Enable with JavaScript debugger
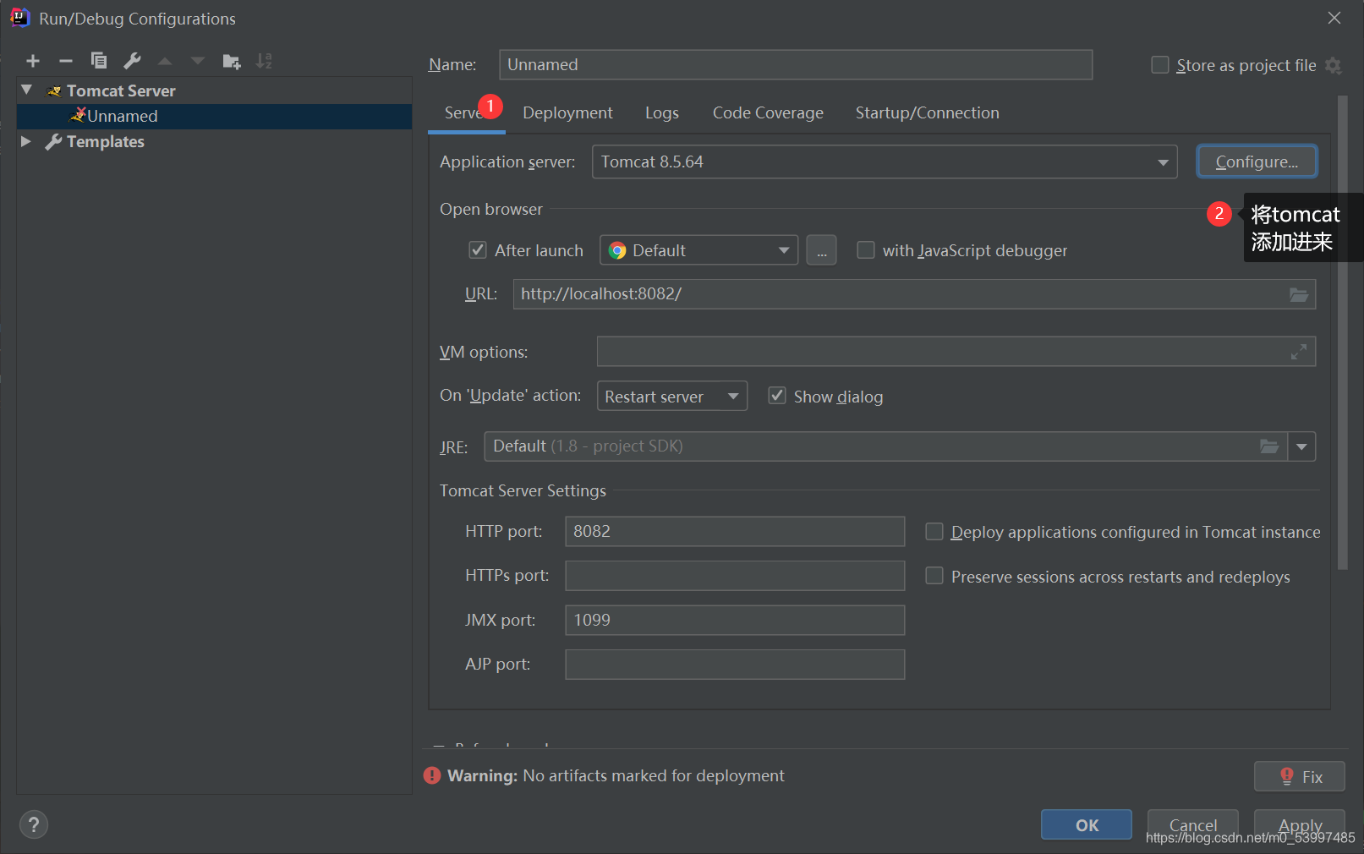The width and height of the screenshot is (1364, 854). point(866,250)
